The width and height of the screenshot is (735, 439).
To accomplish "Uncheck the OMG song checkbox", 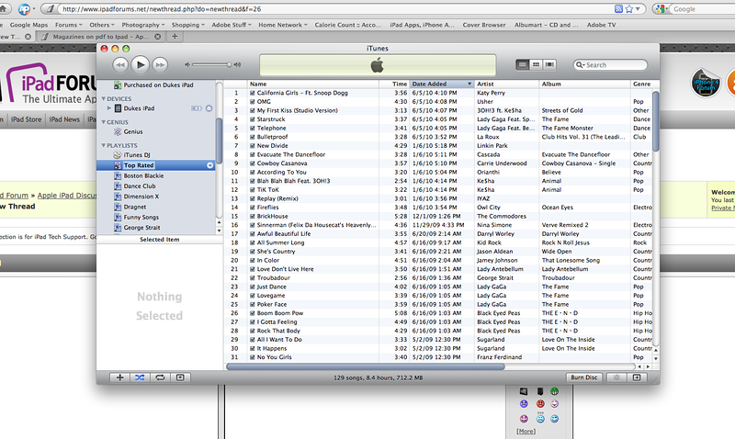I will pyautogui.click(x=252, y=102).
